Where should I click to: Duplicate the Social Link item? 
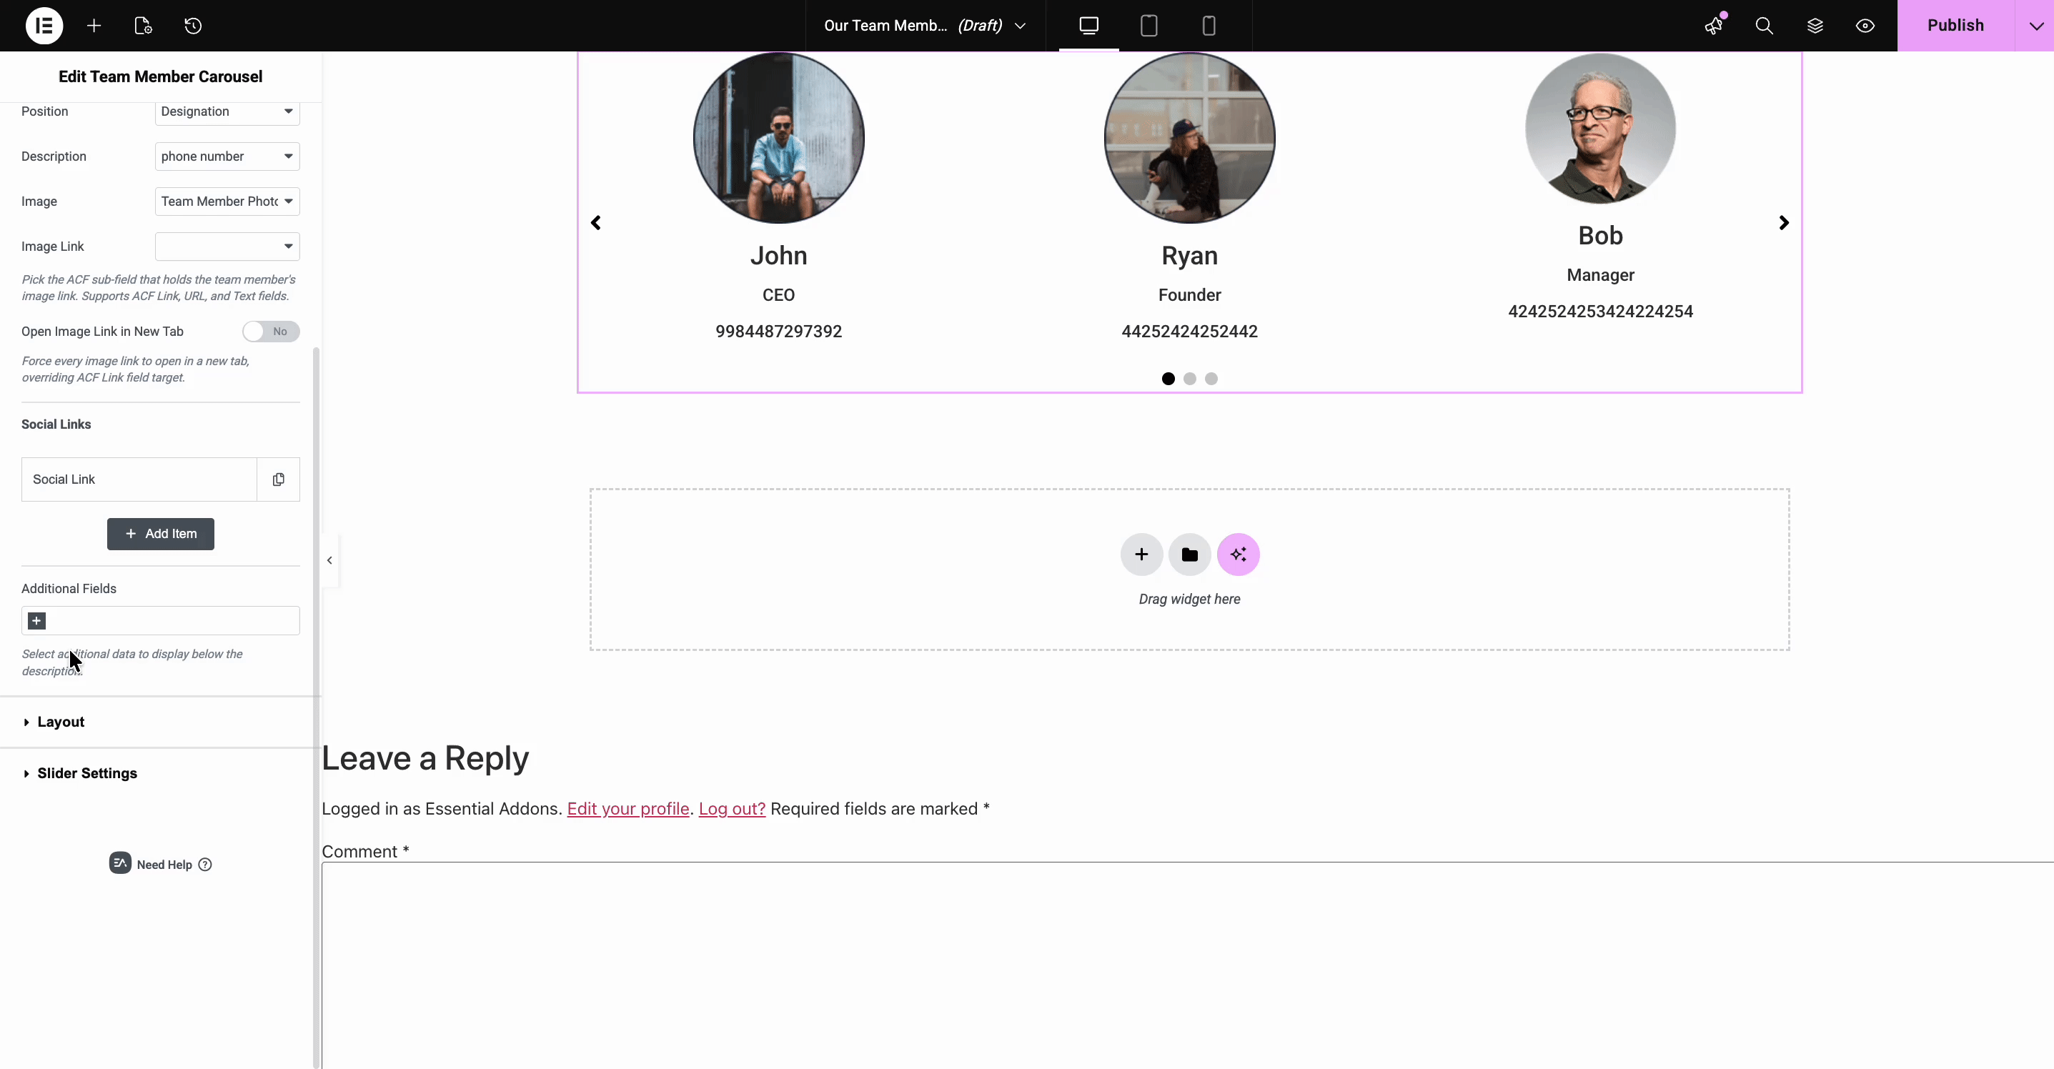click(x=278, y=479)
